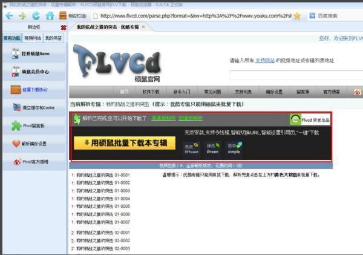Open the 首页 navigation item
363x255 pixels.
click(124, 92)
